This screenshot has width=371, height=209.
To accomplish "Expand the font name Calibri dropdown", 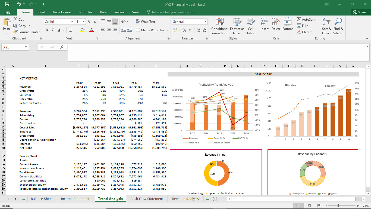I will [72, 22].
